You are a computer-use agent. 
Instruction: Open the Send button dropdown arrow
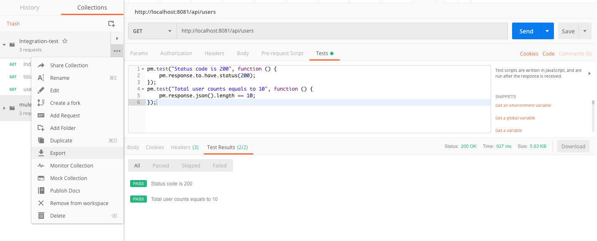[547, 31]
